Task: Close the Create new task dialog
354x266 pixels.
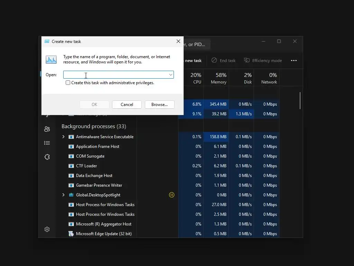Action: point(178,41)
